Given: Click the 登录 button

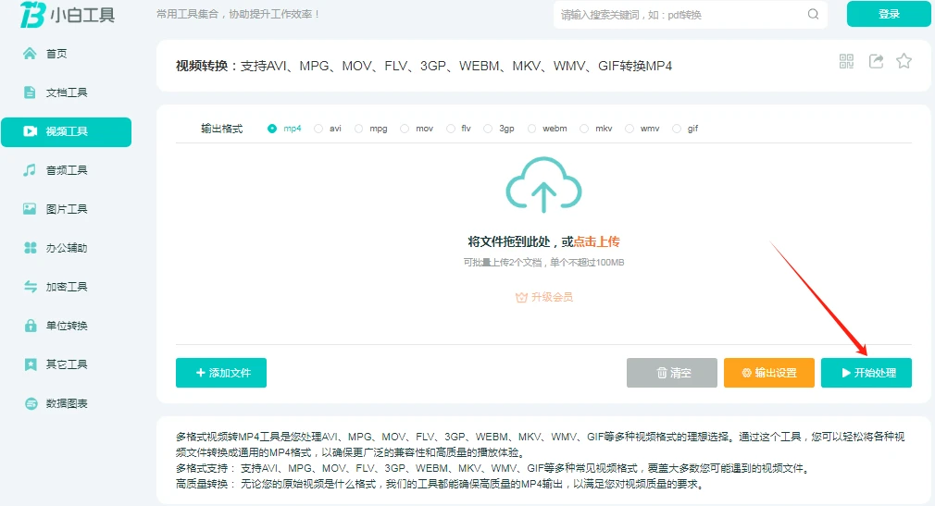Looking at the screenshot, I should [889, 14].
